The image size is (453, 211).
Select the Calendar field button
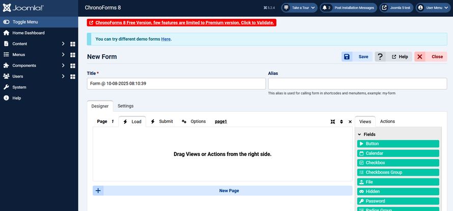tap(398, 153)
